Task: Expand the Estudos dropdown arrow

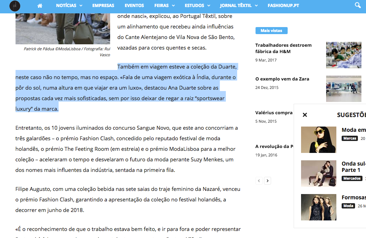Action: tap(209, 6)
